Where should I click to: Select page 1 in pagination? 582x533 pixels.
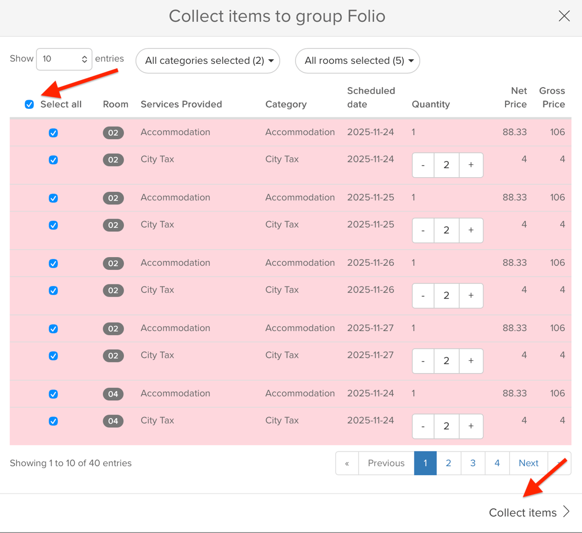click(x=425, y=463)
